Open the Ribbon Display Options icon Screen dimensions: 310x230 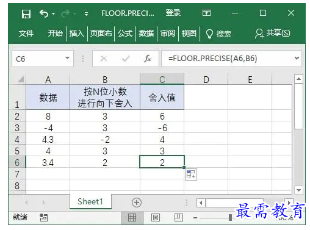coord(206,13)
